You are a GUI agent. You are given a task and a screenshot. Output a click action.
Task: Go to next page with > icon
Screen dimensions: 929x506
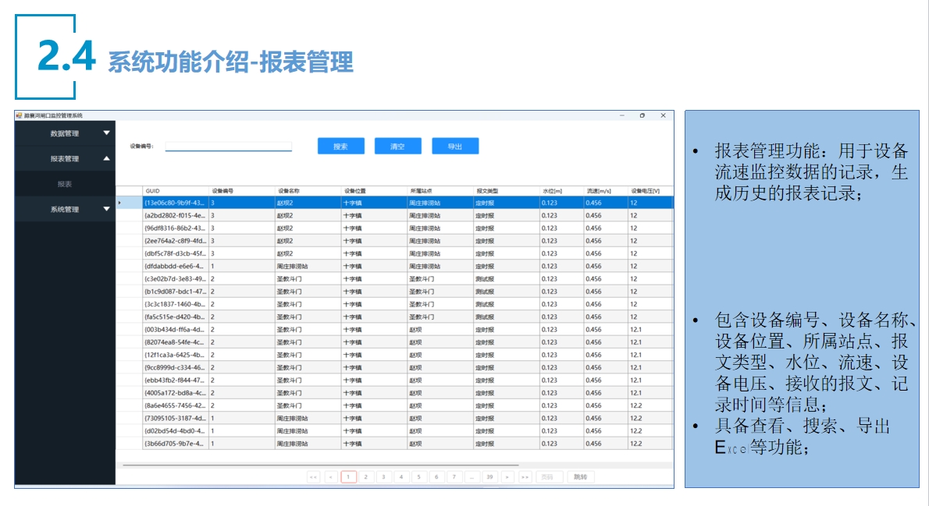pos(507,476)
